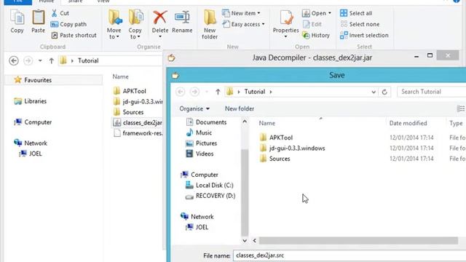Click the Tutorial breadcrumb in Save dialog

click(255, 92)
